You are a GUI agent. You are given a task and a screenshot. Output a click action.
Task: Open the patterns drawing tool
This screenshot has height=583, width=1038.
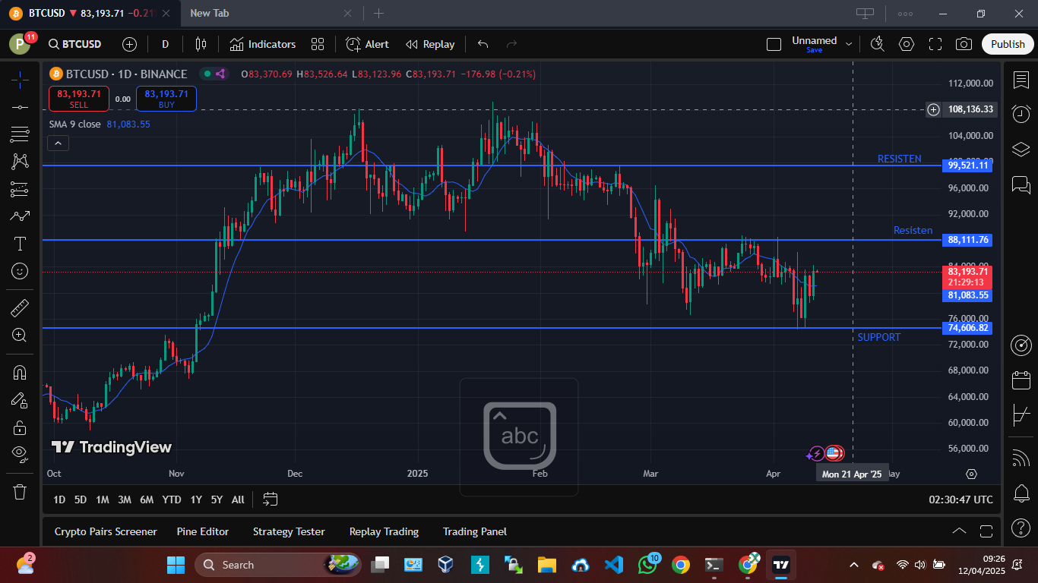point(21,162)
